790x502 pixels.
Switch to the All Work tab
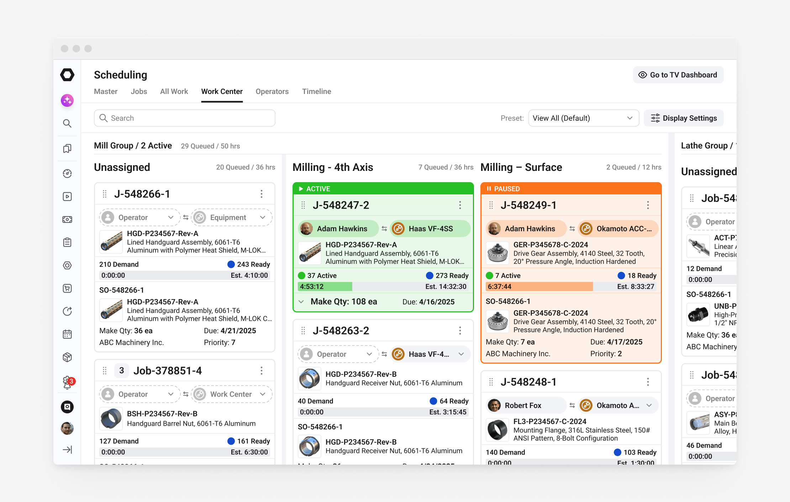174,91
